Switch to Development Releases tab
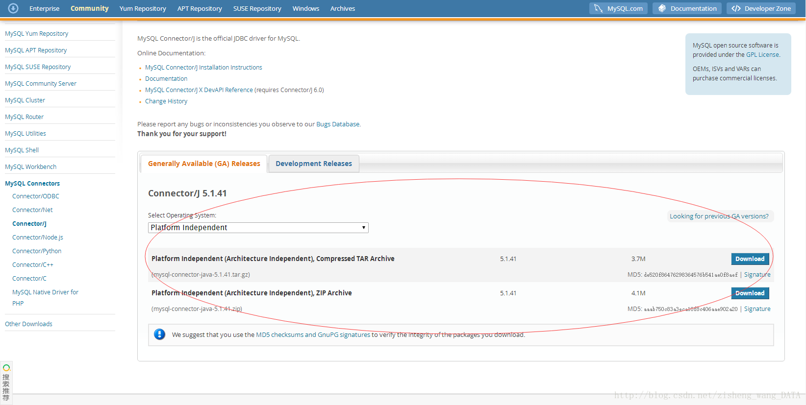This screenshot has width=806, height=405. tap(314, 164)
